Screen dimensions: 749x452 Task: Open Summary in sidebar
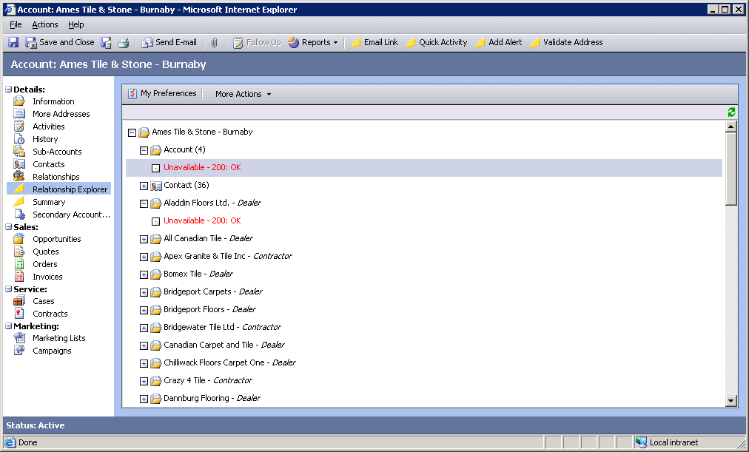tap(49, 202)
